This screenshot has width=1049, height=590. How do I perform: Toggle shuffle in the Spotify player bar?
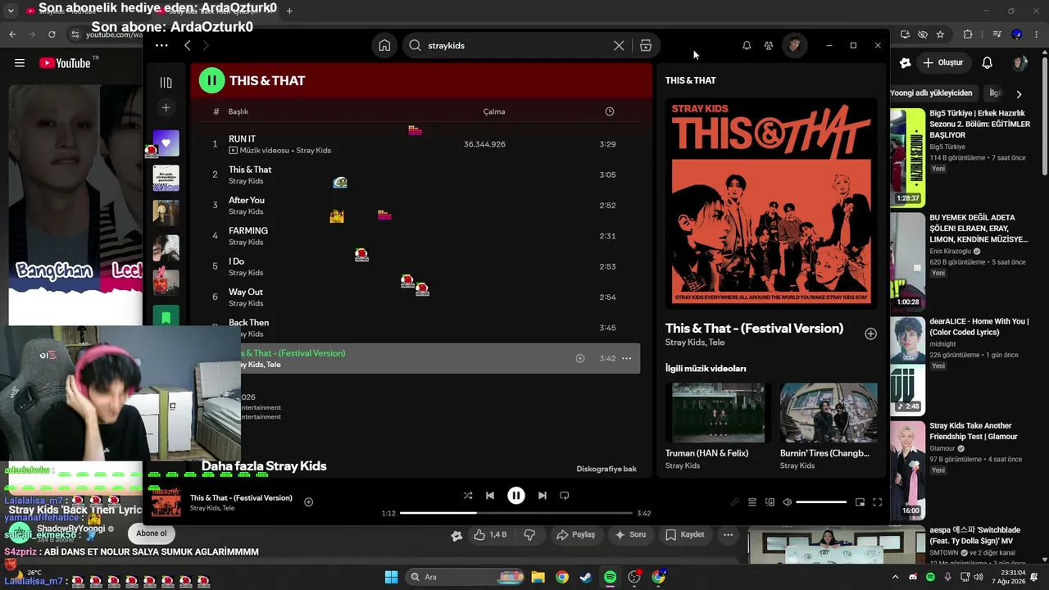(x=468, y=496)
